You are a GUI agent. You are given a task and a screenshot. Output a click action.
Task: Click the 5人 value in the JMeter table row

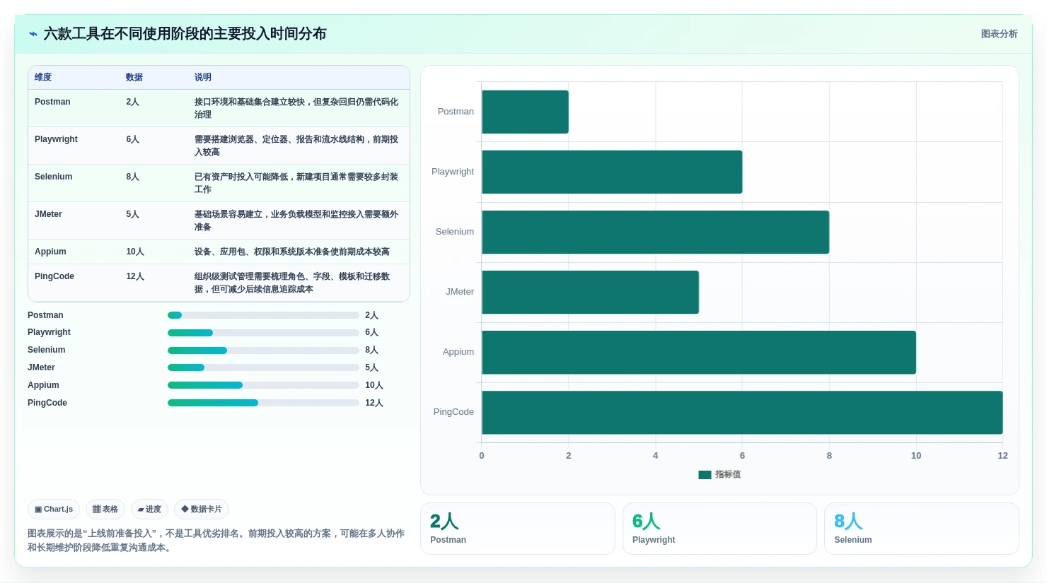[132, 214]
